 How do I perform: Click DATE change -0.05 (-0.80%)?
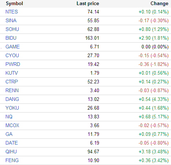[153, 143]
